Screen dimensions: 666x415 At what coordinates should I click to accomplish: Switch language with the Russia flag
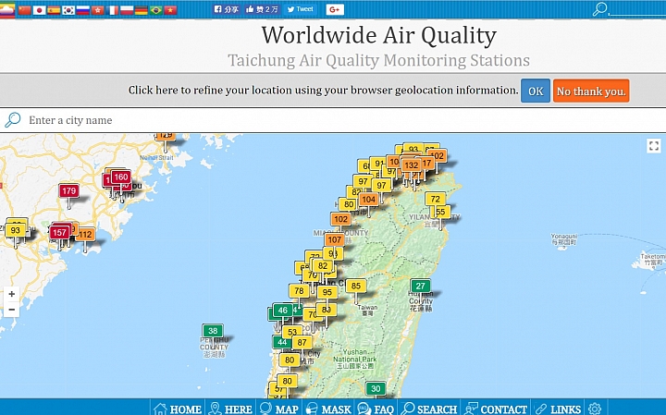[83, 10]
